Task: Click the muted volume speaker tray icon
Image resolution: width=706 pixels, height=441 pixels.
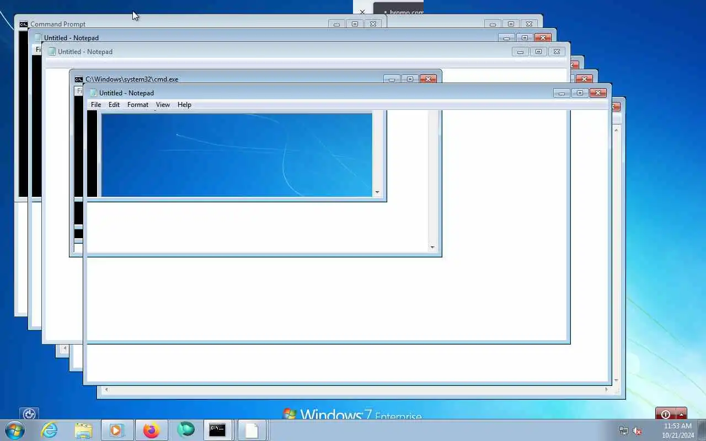Action: pos(637,431)
